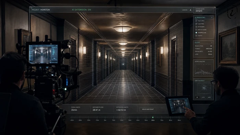This screenshot has height=135, width=240.
Task: Click the green marker on distance ruler
Action: tap(153, 117)
